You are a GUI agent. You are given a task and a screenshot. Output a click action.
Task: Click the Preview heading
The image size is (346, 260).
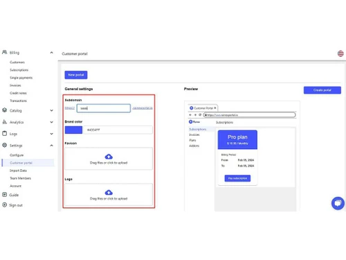pyautogui.click(x=191, y=89)
